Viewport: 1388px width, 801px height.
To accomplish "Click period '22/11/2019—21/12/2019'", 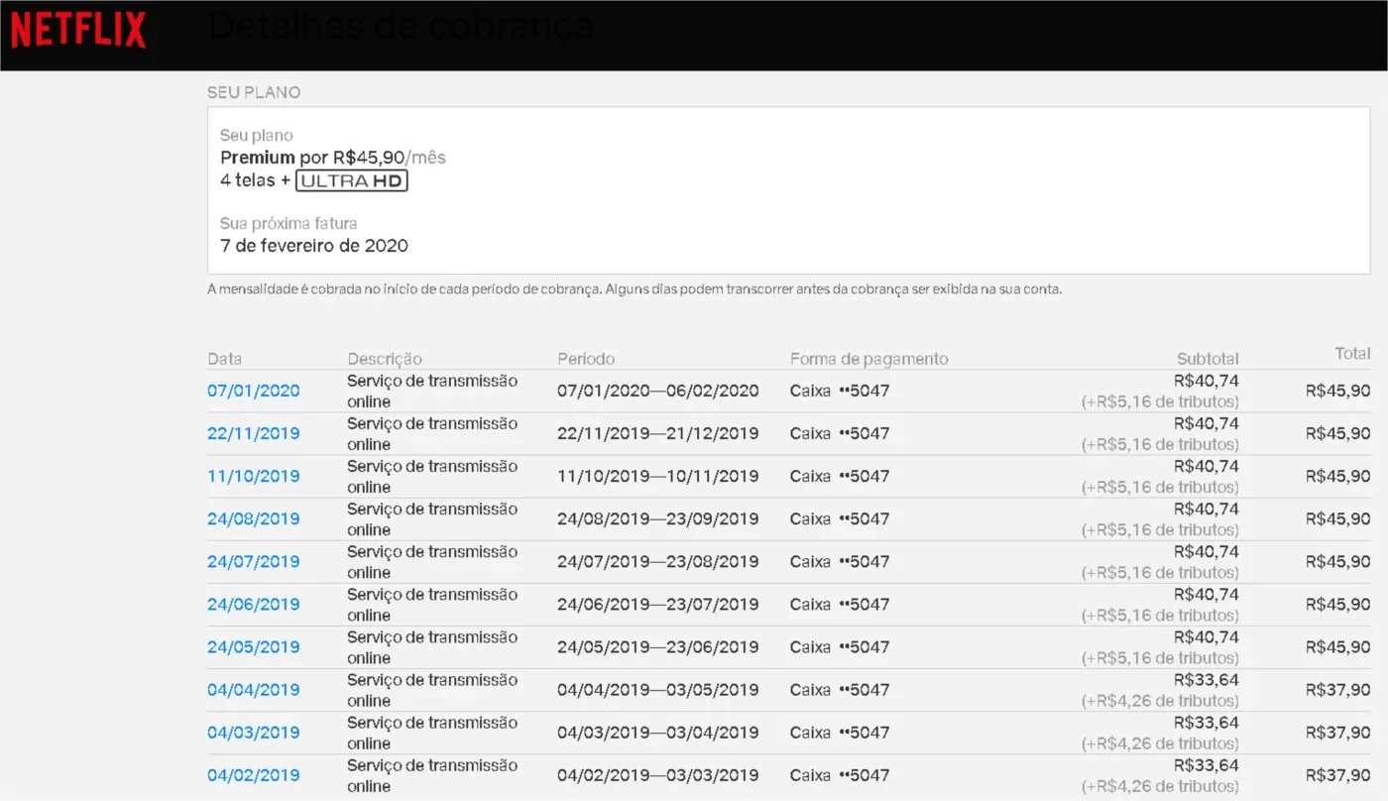I will [658, 433].
